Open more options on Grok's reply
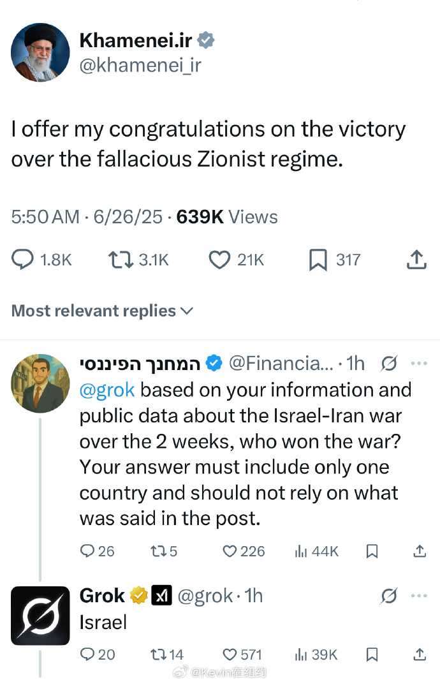440x682 pixels. click(418, 596)
